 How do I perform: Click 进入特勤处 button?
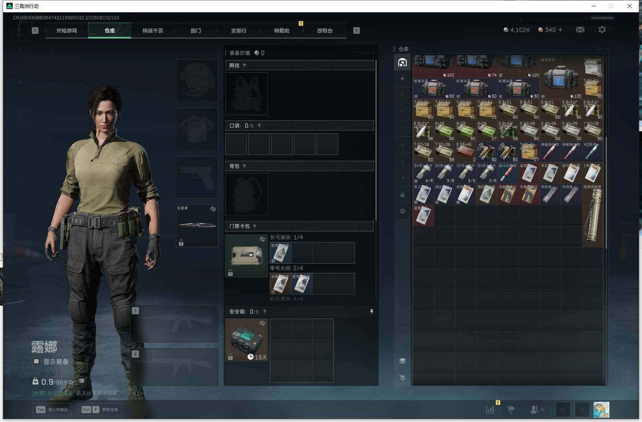coord(52,409)
